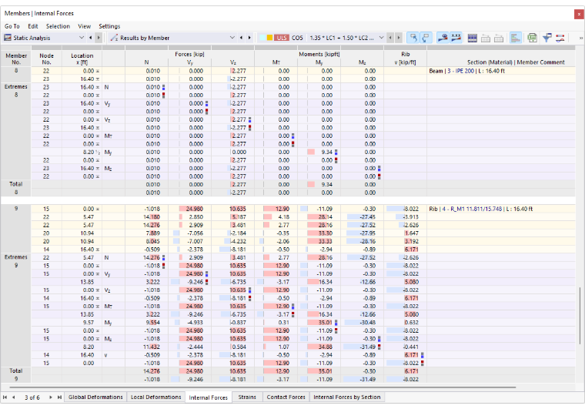
Task: Toggle the x.xx result values button
Action: pyautogui.click(x=456, y=38)
